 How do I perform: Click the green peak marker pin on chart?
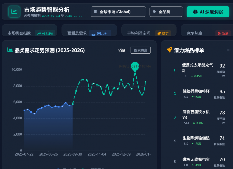135,67
